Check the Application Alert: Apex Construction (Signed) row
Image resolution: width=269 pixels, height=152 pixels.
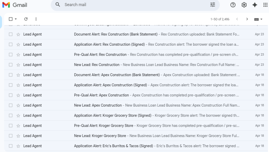point(11,85)
